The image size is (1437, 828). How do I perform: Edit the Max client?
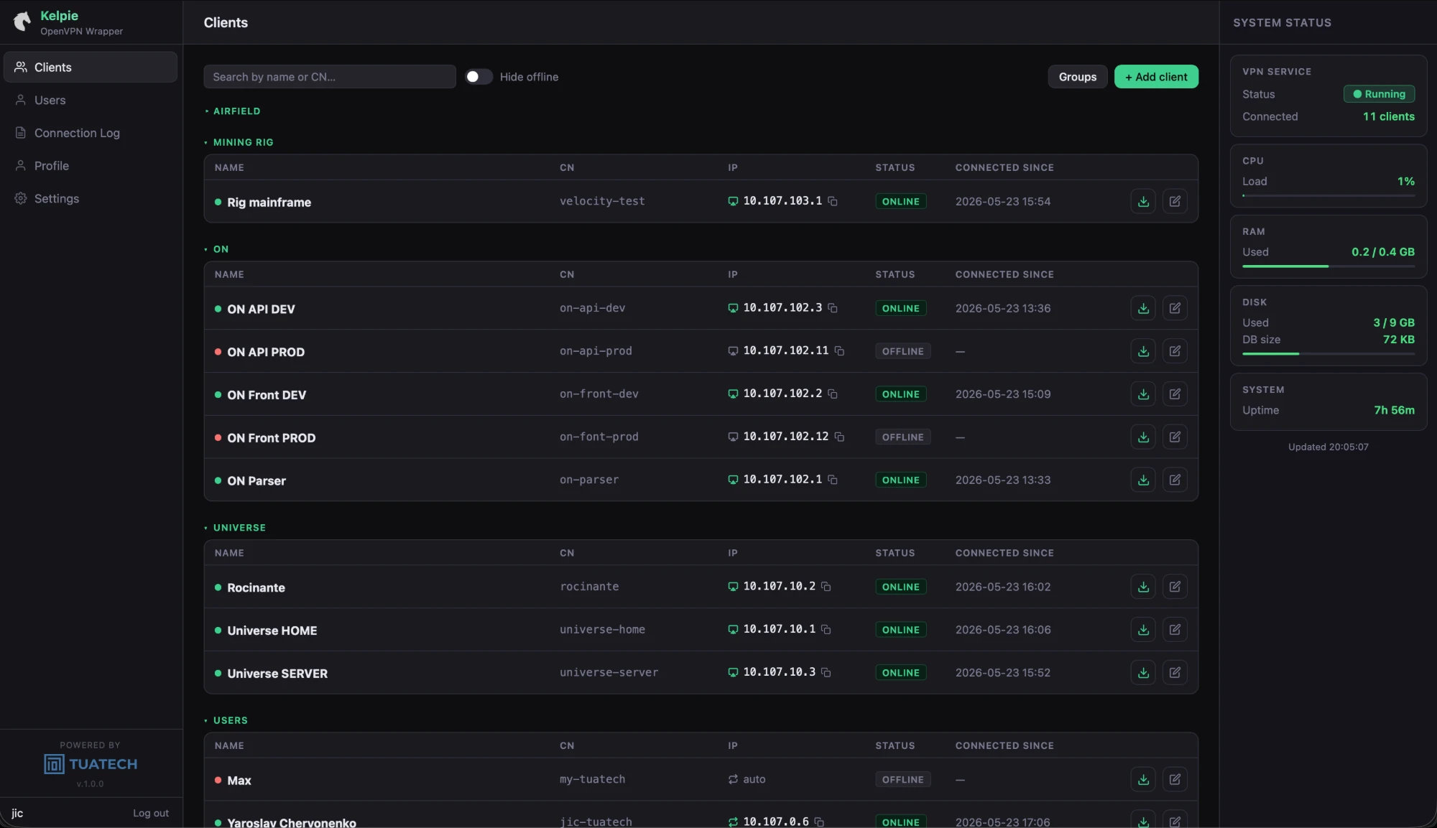1175,779
